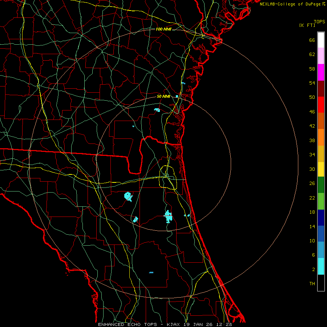
Task: Click the light pink legend swatch
Action: [321, 56]
